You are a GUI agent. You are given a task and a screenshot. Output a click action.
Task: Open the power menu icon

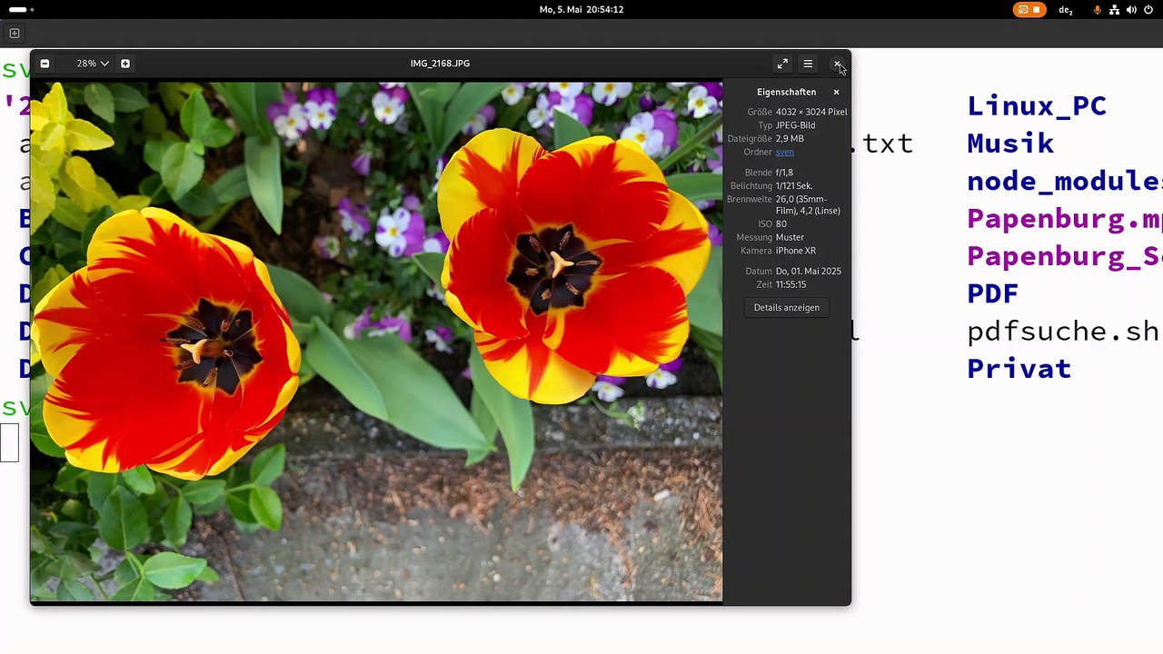1148,10
